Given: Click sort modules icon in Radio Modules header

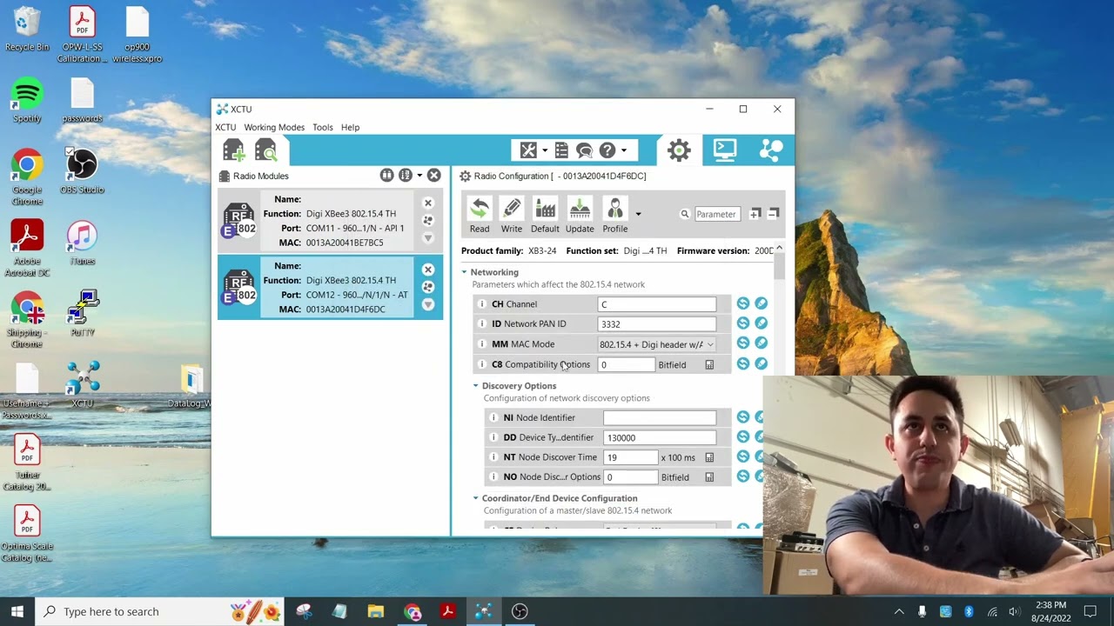Looking at the screenshot, I should point(405,176).
